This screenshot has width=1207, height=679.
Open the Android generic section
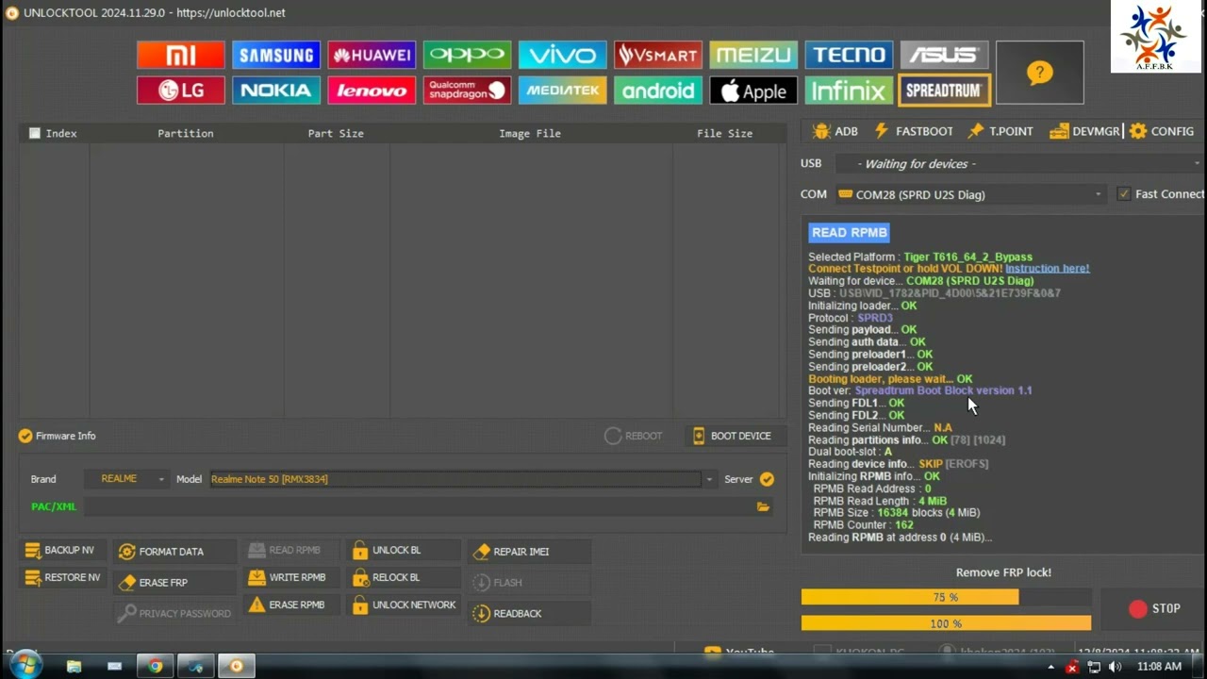click(x=657, y=91)
